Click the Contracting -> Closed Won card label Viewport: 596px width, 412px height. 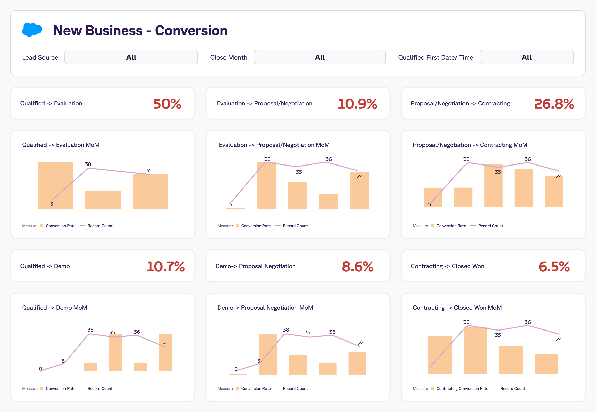pyautogui.click(x=447, y=266)
